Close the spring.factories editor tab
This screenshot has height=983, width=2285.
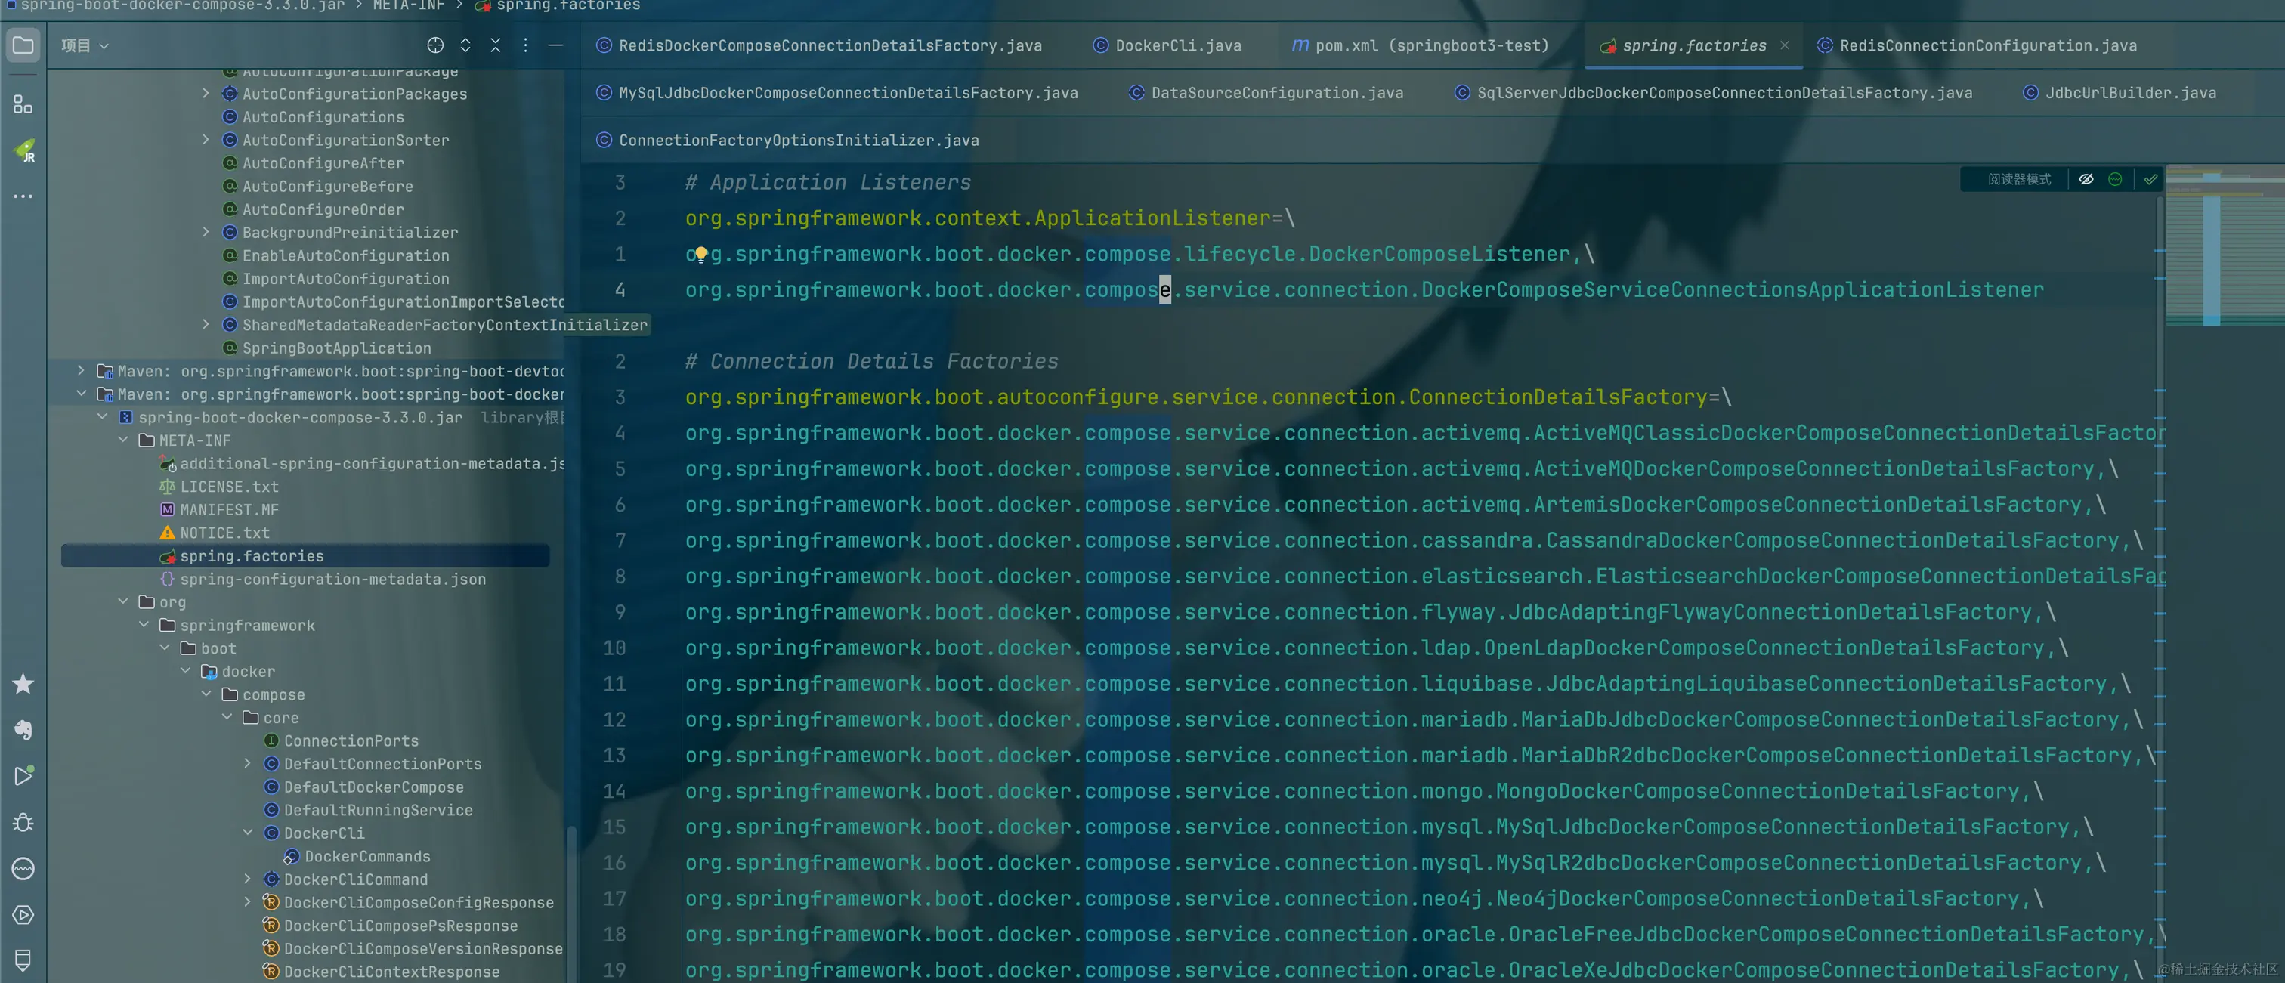[x=1785, y=45]
